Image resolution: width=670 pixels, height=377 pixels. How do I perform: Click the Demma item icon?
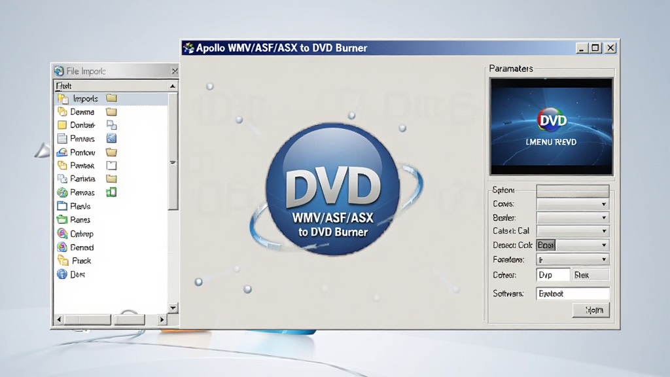(x=62, y=112)
